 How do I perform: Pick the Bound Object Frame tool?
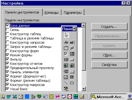[72, 65]
